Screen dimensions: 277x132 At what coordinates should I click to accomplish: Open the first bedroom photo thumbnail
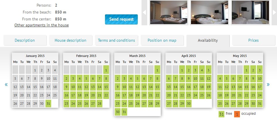click(169, 12)
